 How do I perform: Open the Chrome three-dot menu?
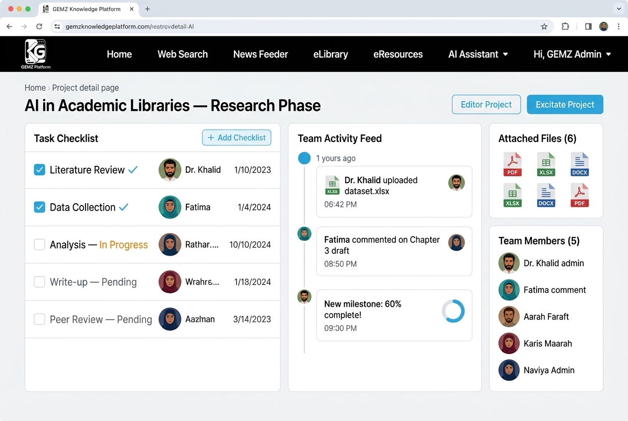(619, 26)
